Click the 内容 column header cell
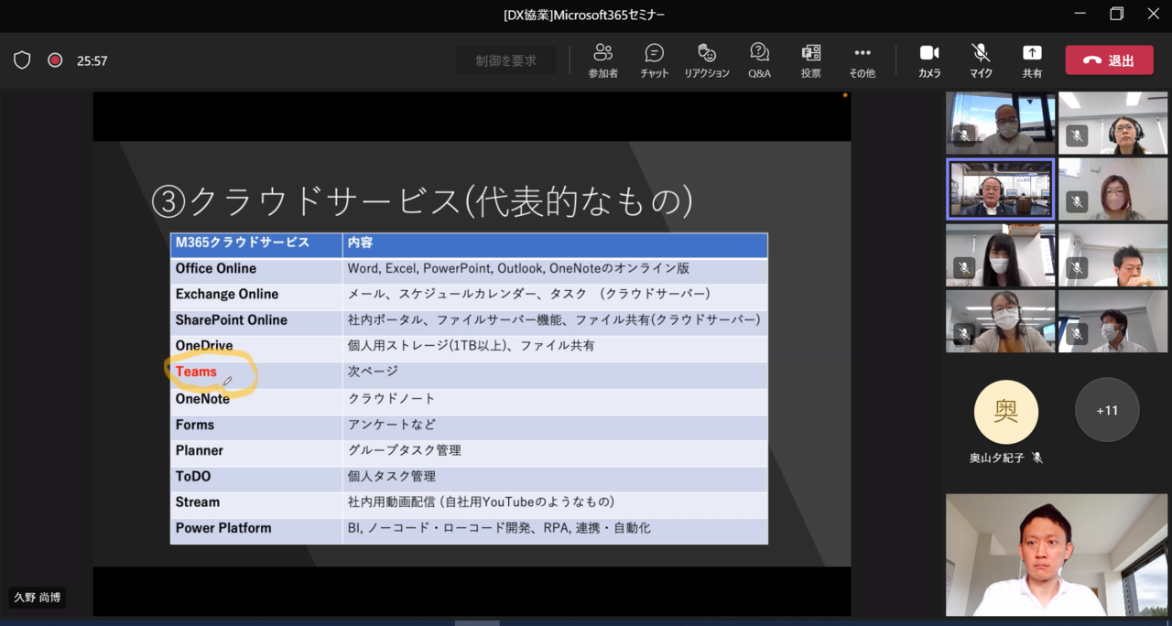Screen dimensions: 1172x626 (x=555, y=244)
